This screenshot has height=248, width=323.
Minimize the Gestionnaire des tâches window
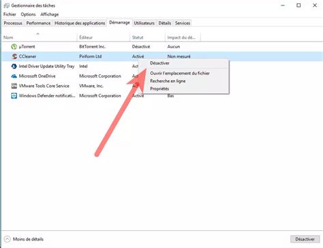tap(283, 5)
